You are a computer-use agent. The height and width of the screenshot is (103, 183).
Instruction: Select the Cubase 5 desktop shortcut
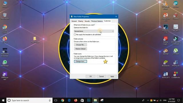click(x=176, y=16)
